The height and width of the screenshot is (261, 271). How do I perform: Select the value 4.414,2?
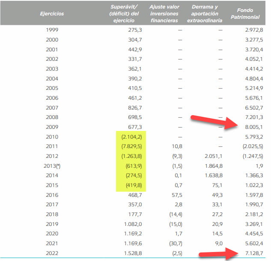coord(254,69)
